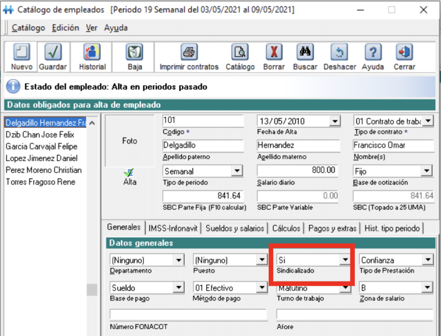Click the Guardar checkmark icon
The height and width of the screenshot is (336, 441).
point(53,52)
